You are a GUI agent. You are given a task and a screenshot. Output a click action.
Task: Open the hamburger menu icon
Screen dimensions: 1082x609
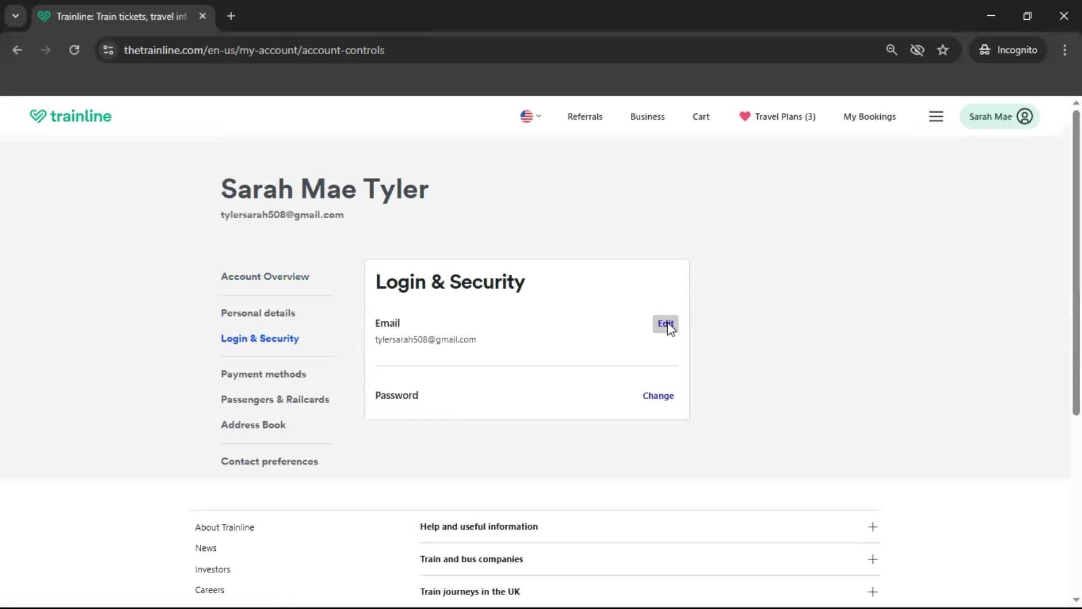coord(936,117)
